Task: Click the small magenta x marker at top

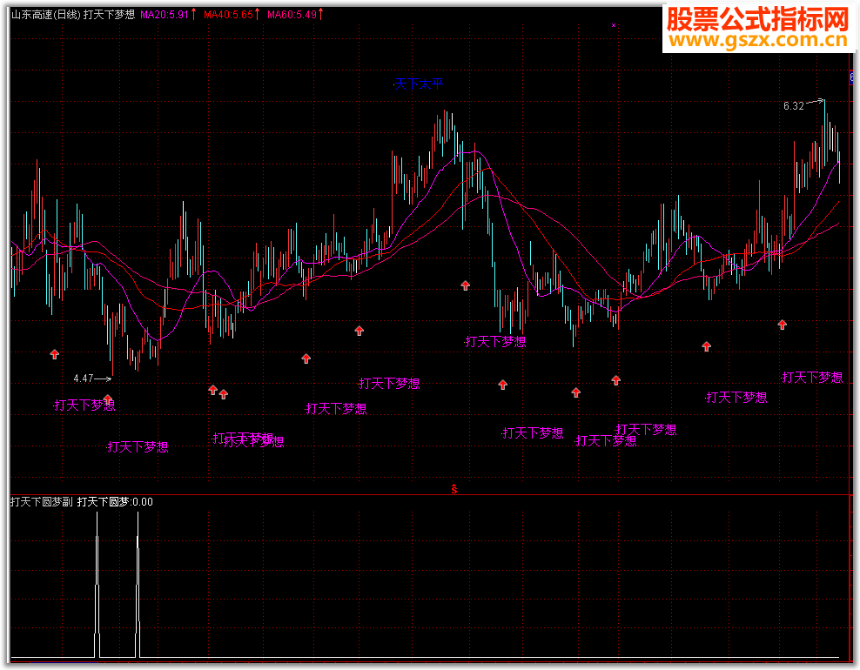Action: pyautogui.click(x=614, y=25)
